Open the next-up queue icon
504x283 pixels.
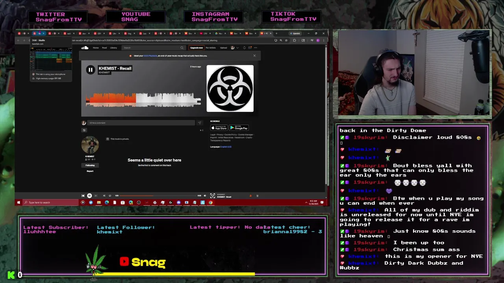pos(257,196)
